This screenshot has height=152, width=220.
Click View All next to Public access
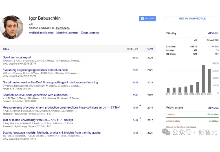tap(213, 108)
